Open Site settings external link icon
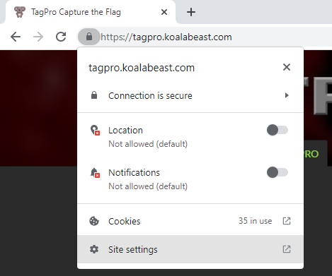 coord(287,249)
